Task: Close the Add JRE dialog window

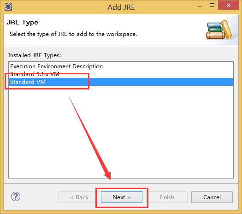Action: click(x=229, y=5)
